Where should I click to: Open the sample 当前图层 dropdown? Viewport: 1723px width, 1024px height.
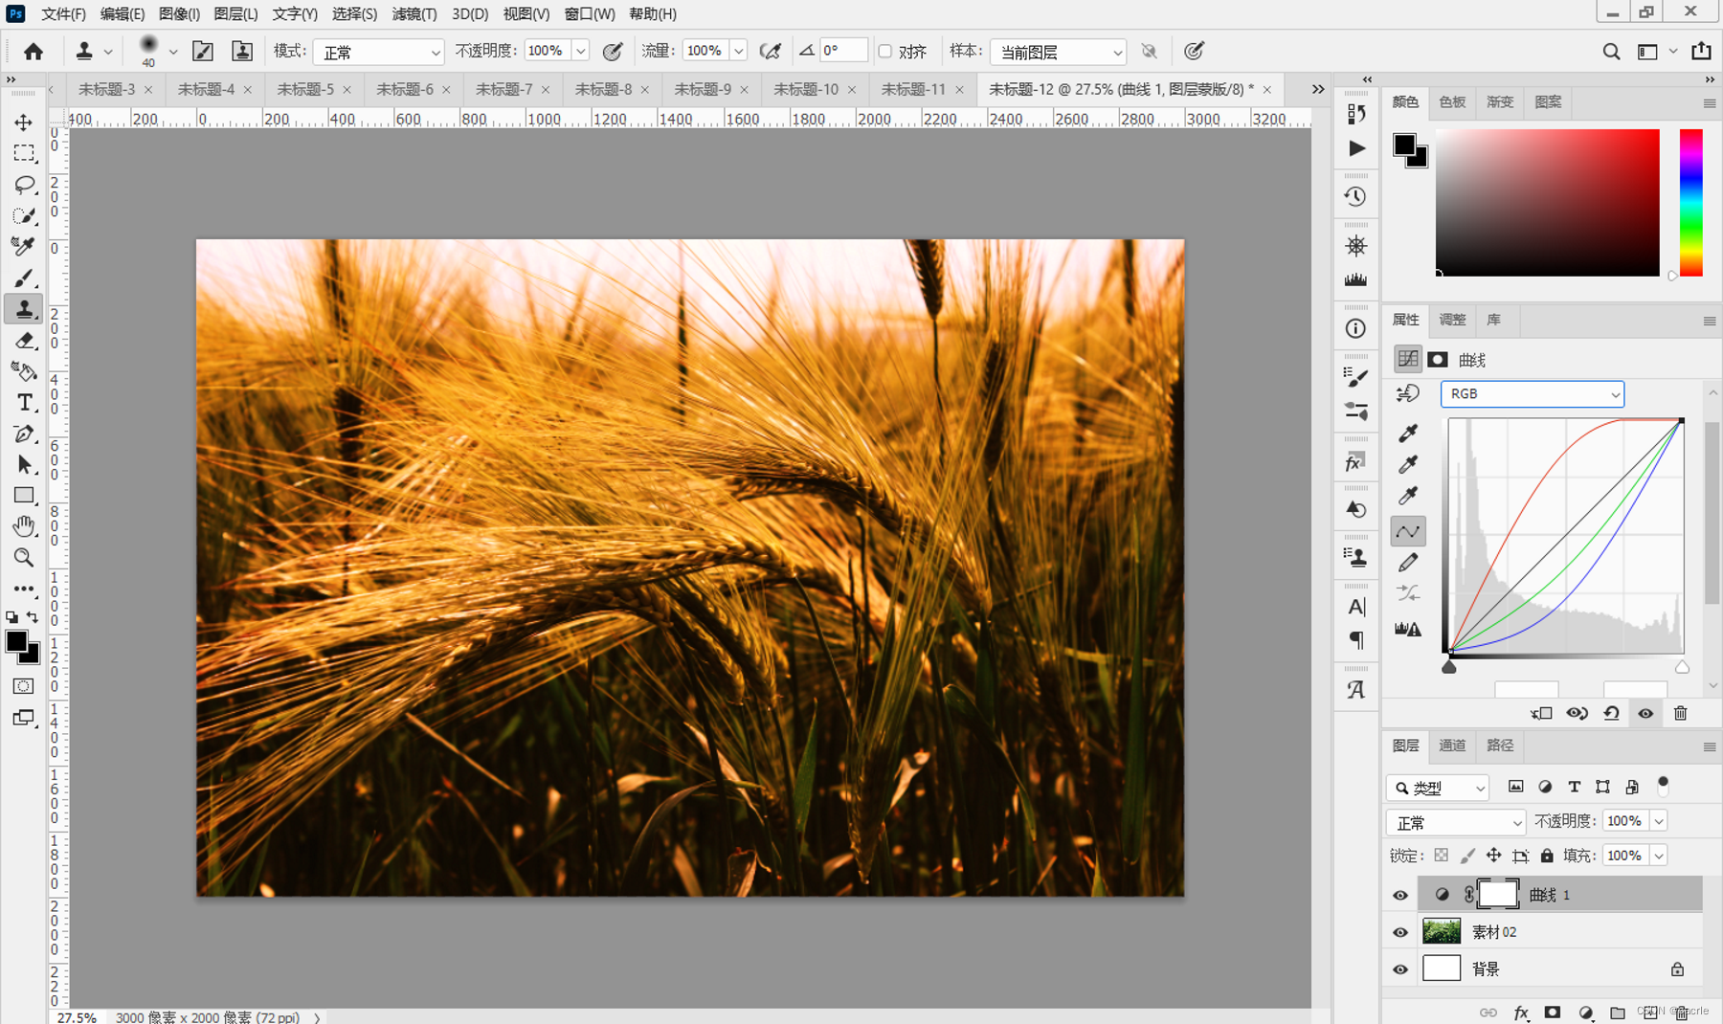1059,52
